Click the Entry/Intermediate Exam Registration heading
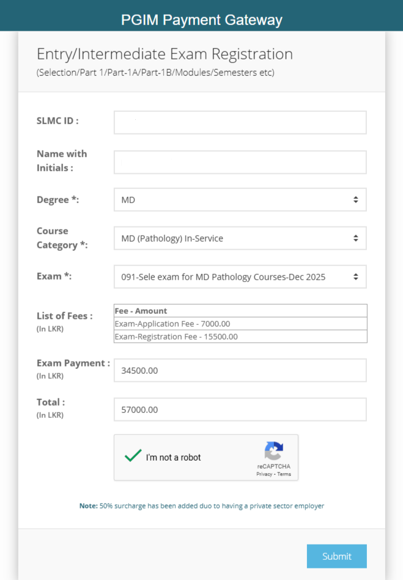Screen dimensions: 403x580 click(165, 54)
